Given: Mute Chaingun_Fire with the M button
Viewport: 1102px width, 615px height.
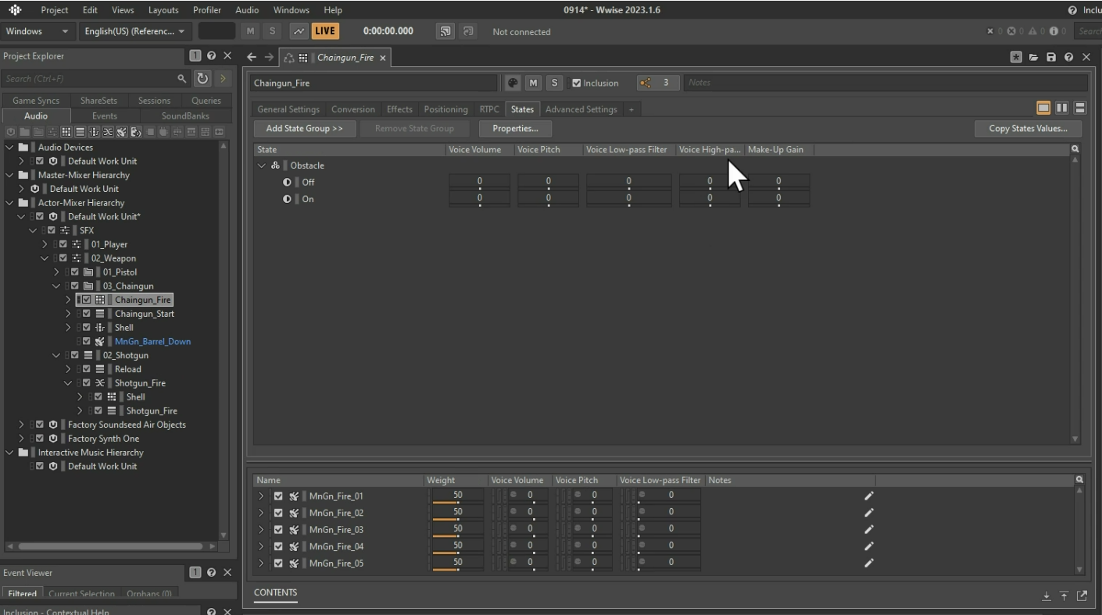Looking at the screenshot, I should click(533, 83).
